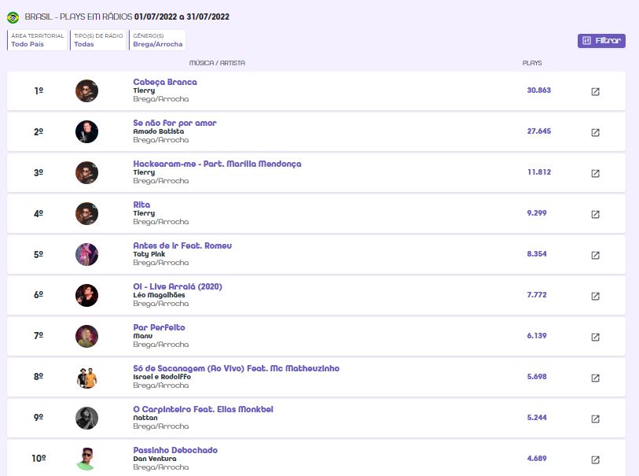Click open icon for Antes de Ir

595,255
